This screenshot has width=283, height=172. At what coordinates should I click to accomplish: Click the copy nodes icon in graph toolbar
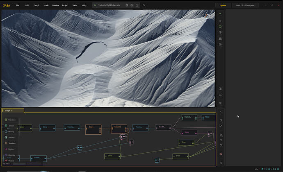[x=221, y=120]
